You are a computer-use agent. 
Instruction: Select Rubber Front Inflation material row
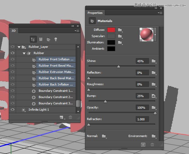(x=56, y=59)
